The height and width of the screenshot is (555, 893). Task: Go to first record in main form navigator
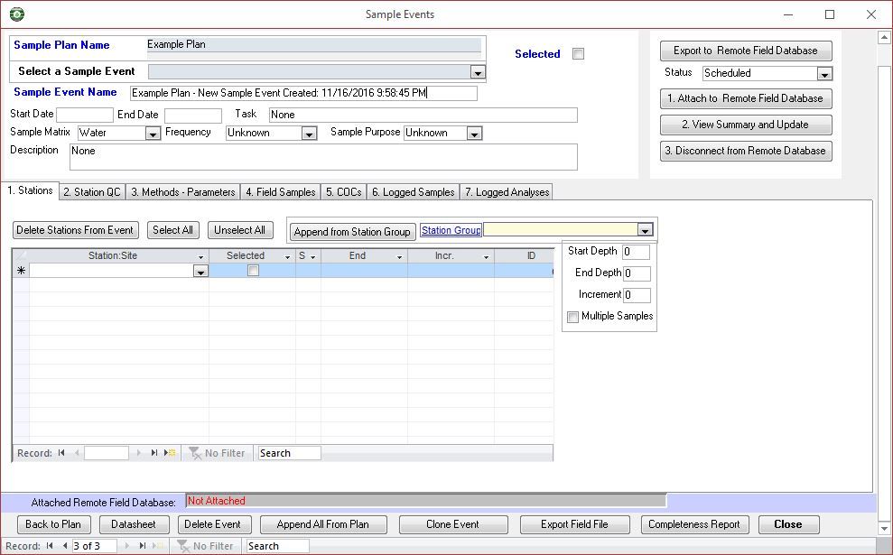[51, 546]
